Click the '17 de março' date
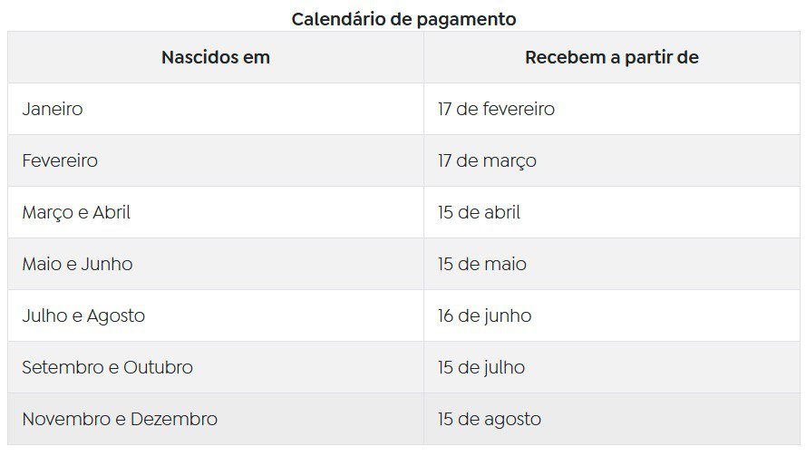806x456 pixels. (487, 160)
